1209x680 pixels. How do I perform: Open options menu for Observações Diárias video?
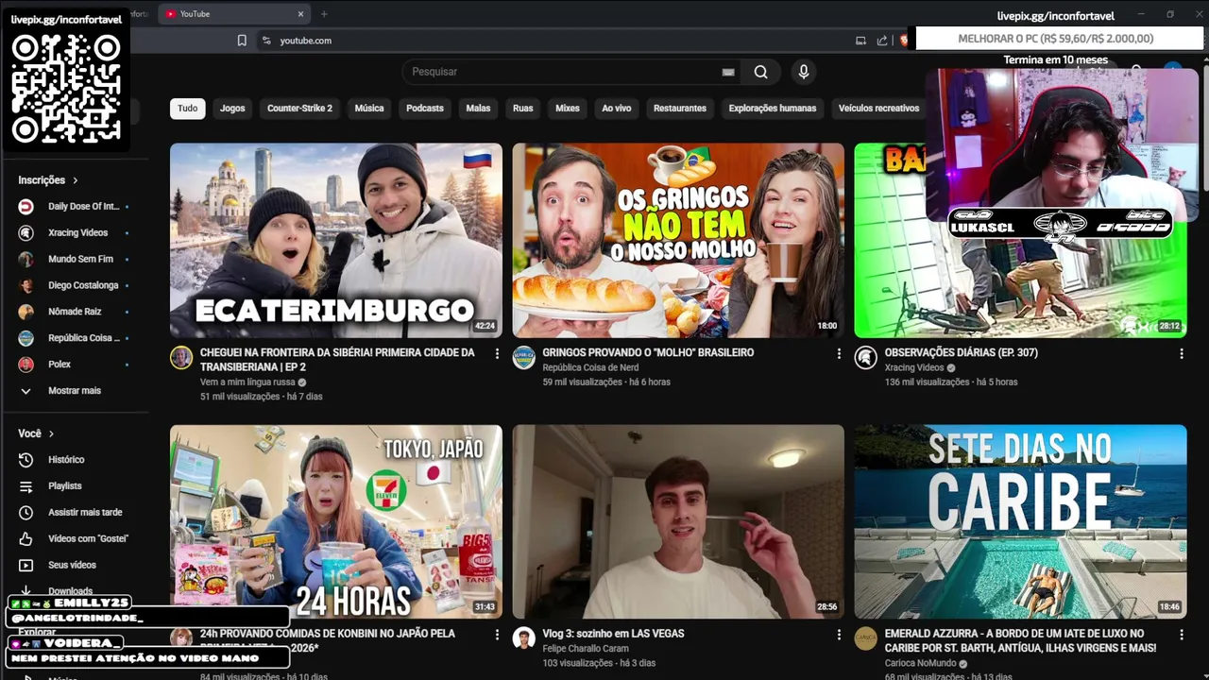(1181, 354)
